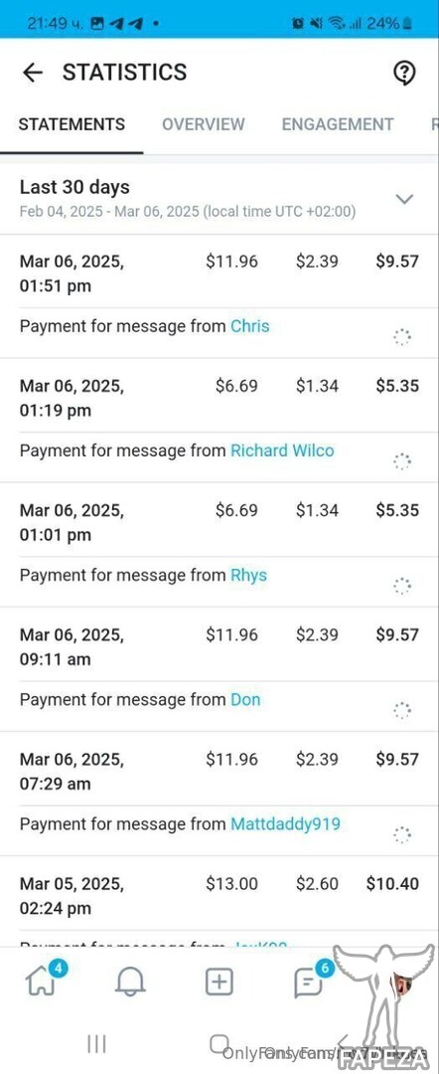The image size is (439, 1074).
Task: Tap the back arrow next to STATISTICS
Action: pyautogui.click(x=32, y=72)
